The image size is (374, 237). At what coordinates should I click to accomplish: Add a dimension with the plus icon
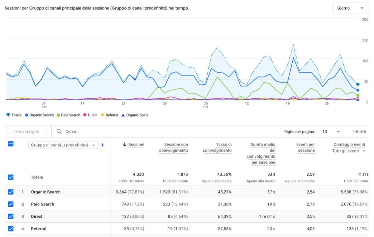[103, 145]
